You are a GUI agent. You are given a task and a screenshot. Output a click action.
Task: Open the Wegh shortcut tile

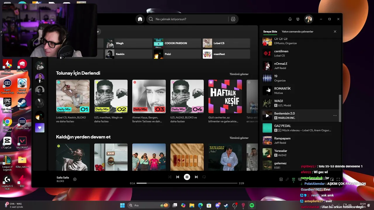(129, 43)
